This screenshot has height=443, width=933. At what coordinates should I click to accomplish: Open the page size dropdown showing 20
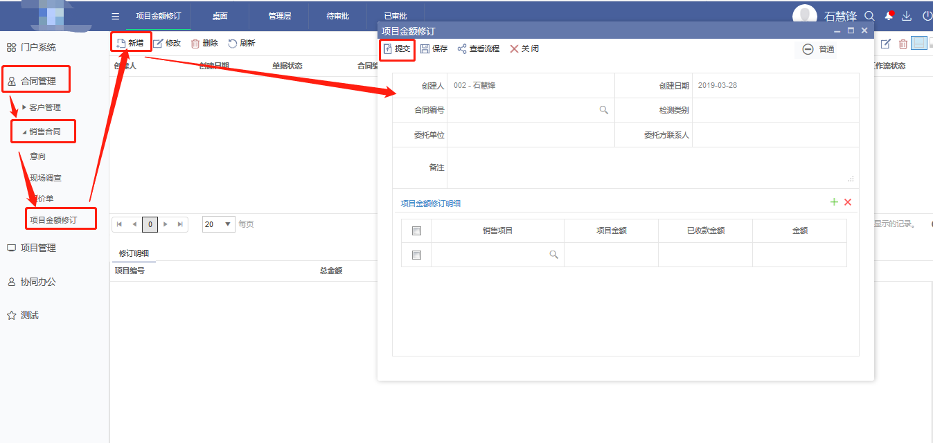point(219,224)
